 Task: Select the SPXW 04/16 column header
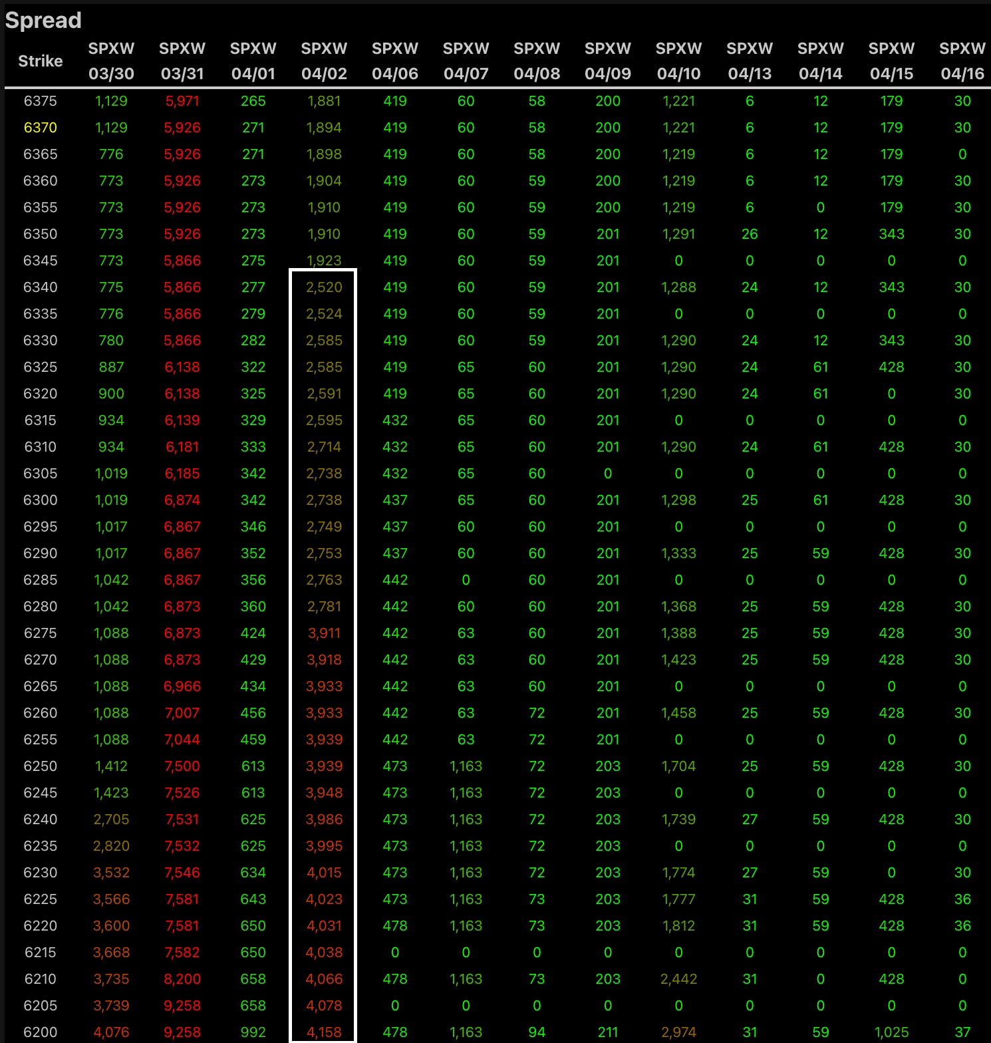(962, 61)
